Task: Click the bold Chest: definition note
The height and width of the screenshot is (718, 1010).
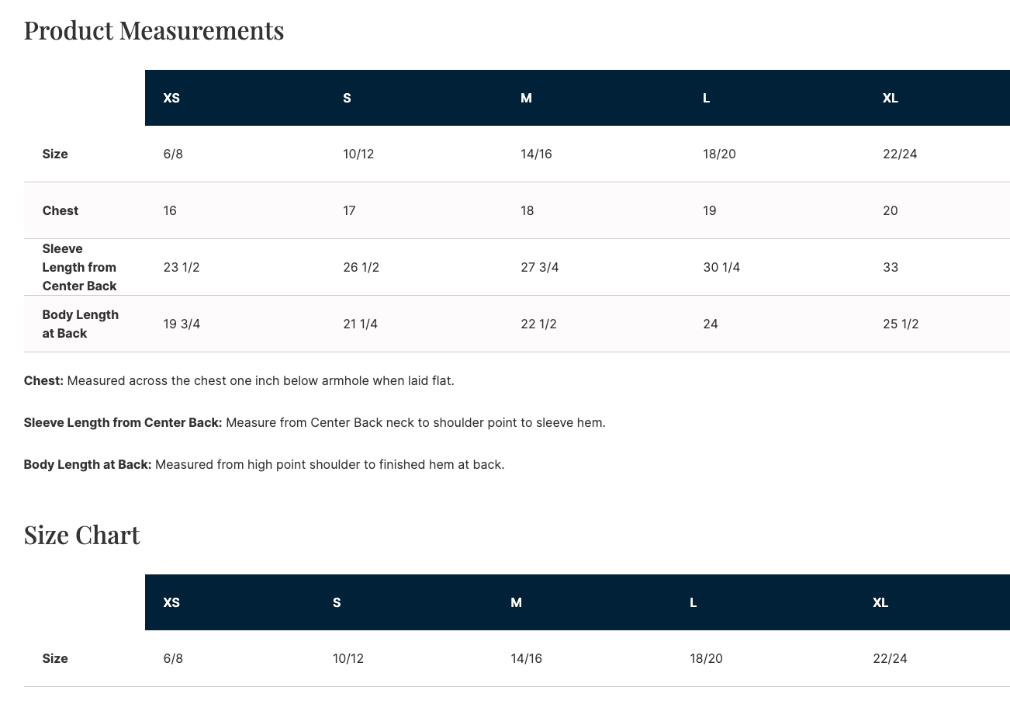Action: [x=43, y=380]
